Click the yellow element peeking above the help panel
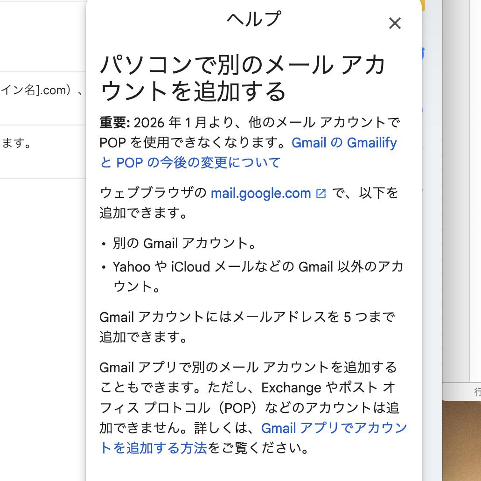Viewport: 481px width, 481px height. tap(422, 5)
